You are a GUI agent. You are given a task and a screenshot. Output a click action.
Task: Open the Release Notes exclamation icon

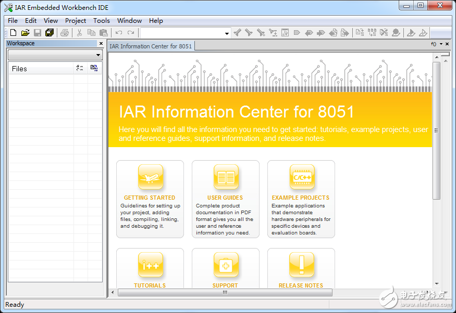[301, 265]
